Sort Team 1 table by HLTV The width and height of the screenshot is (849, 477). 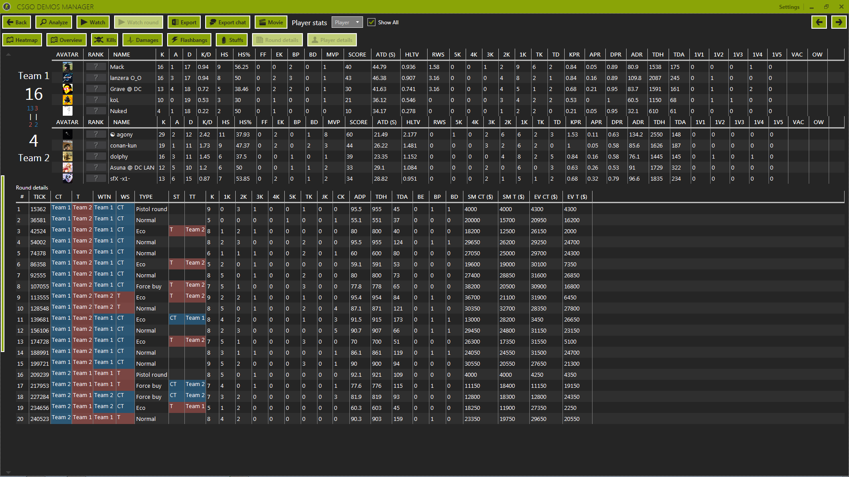click(412, 55)
